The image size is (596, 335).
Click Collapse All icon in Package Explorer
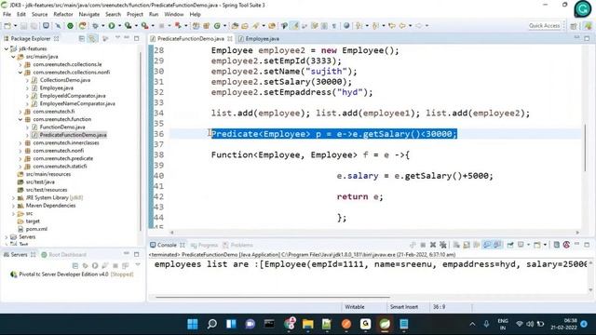click(81, 38)
